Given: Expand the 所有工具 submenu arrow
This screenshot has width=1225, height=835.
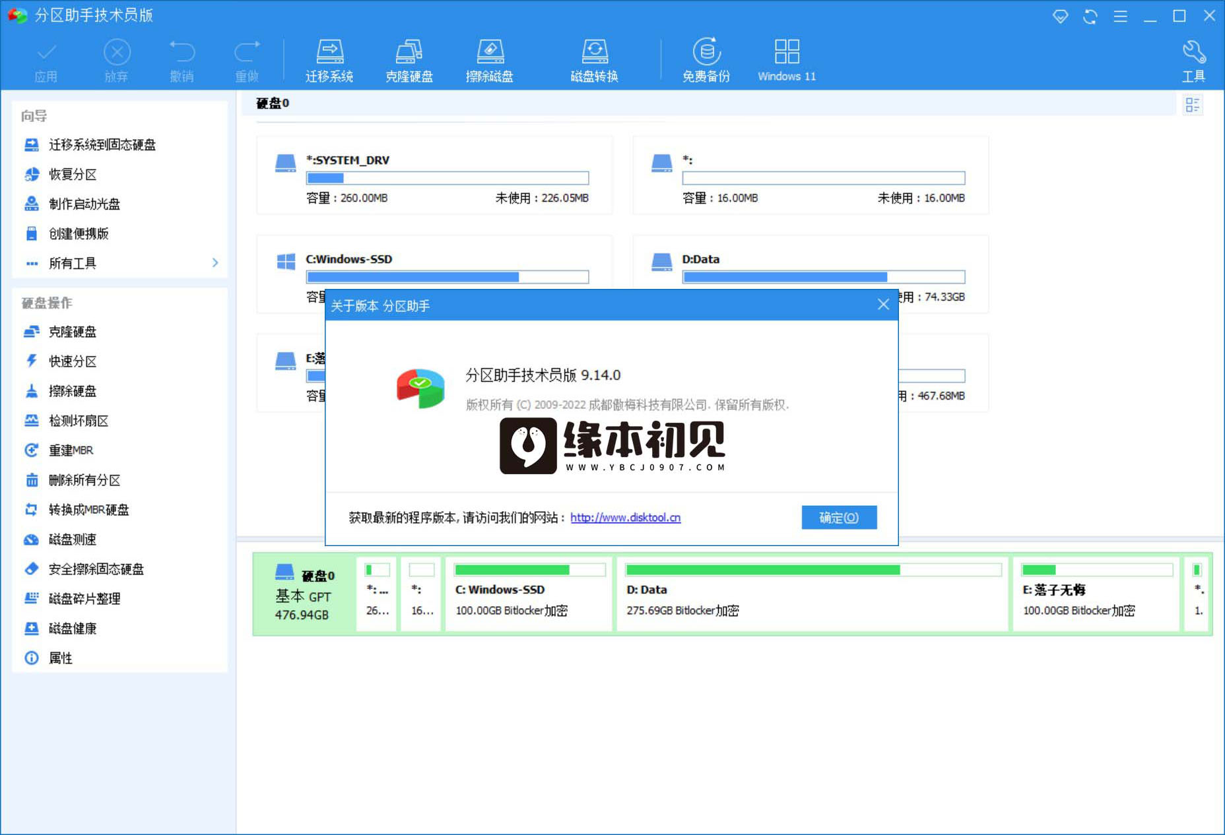Looking at the screenshot, I should (x=215, y=263).
